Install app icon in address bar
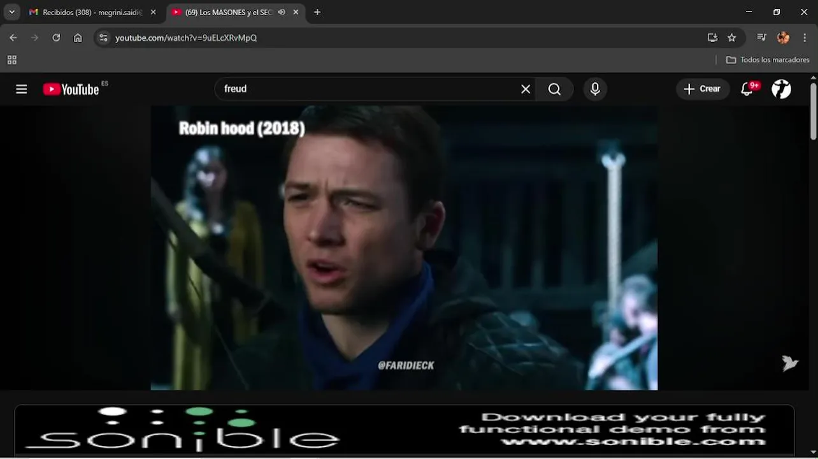Image resolution: width=818 pixels, height=459 pixels. pos(712,38)
